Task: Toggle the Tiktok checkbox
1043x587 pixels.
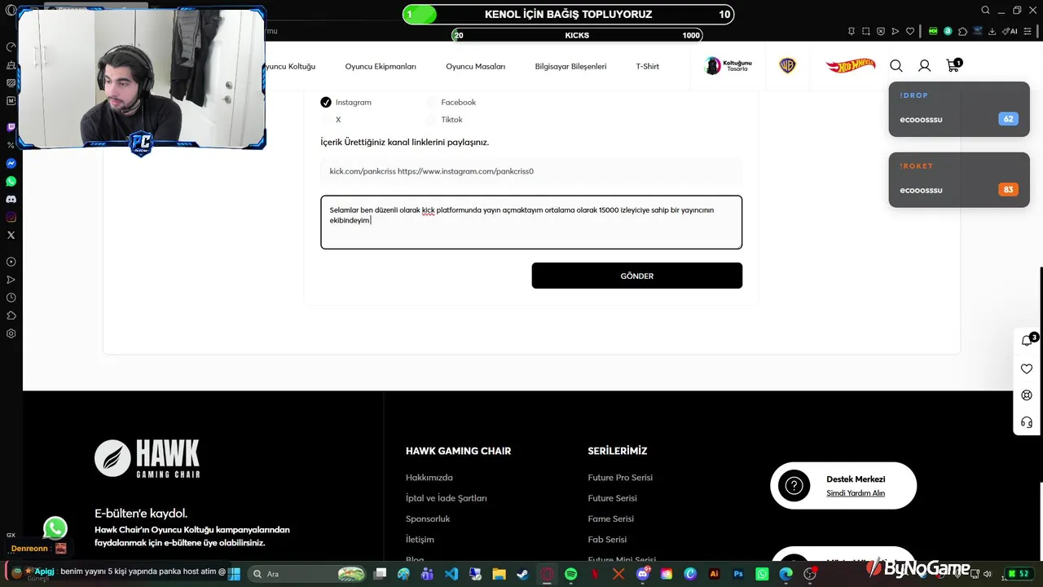Action: coord(431,120)
